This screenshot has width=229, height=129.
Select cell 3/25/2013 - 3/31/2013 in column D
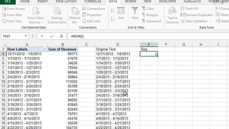pos(118,109)
